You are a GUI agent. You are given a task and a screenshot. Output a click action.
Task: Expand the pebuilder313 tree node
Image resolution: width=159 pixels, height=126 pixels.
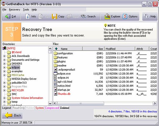point(4,83)
